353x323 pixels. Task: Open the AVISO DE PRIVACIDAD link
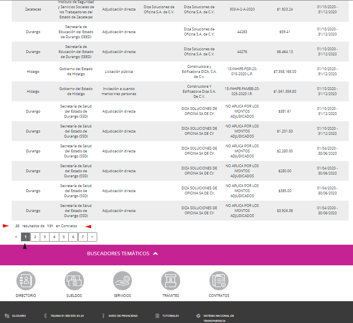(123, 316)
